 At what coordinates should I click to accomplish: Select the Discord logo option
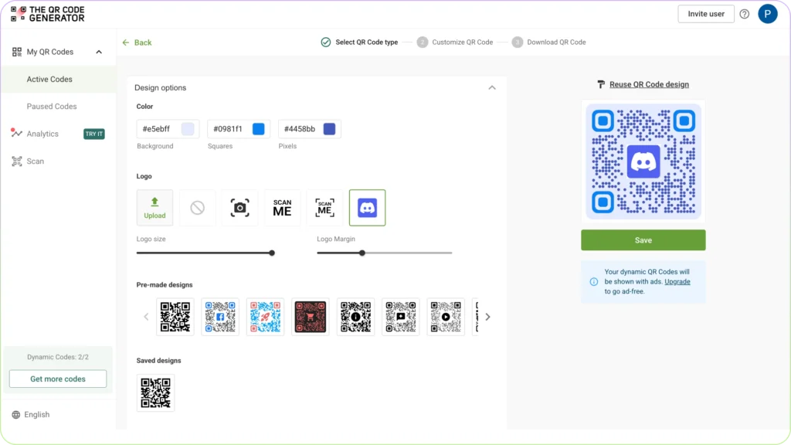coord(367,207)
